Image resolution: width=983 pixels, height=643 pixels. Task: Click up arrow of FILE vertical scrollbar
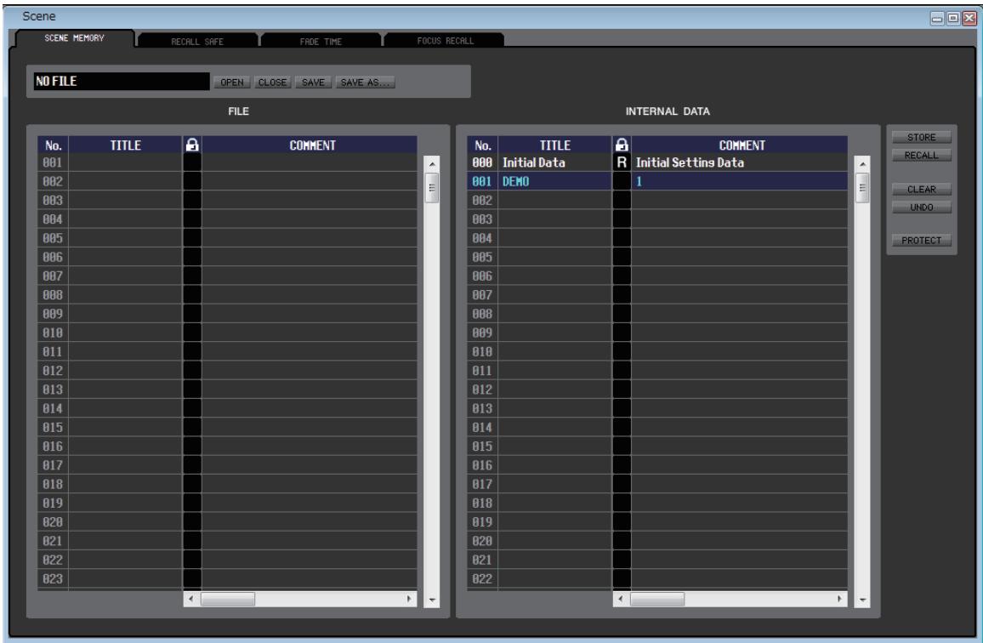click(432, 164)
